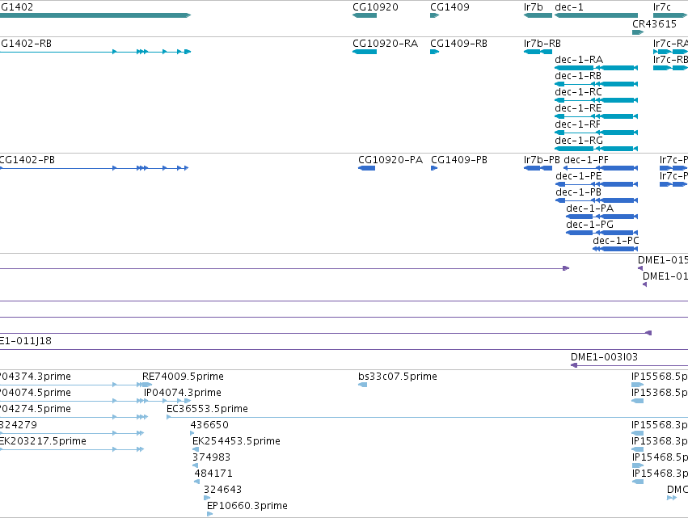The width and height of the screenshot is (688, 518).
Task: Select the DMC EST label
Action: click(x=677, y=490)
